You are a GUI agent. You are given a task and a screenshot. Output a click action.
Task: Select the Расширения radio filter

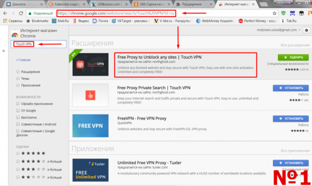coord(18,71)
